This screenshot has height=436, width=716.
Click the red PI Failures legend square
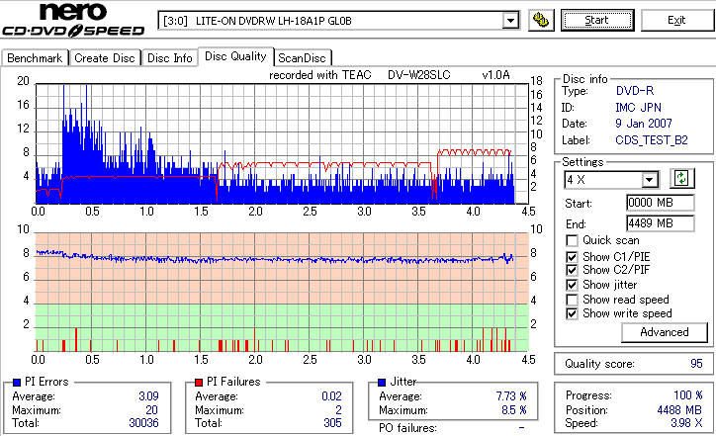tap(199, 383)
